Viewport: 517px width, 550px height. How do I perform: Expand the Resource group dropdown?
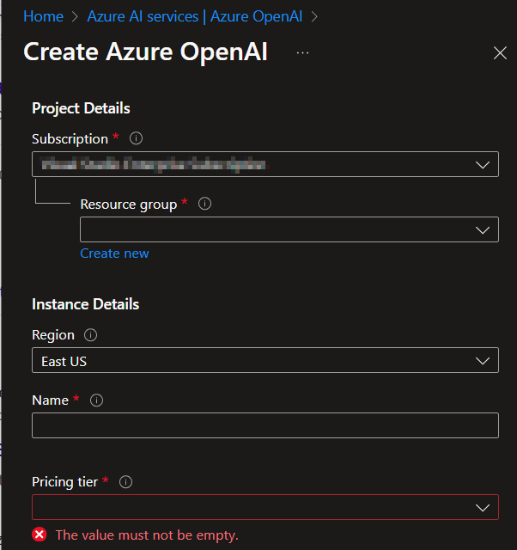pos(289,229)
